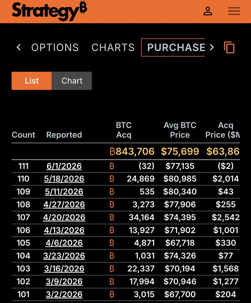251x303 pixels.
Task: Open the 6/1/2026 report link
Action: 64,166
